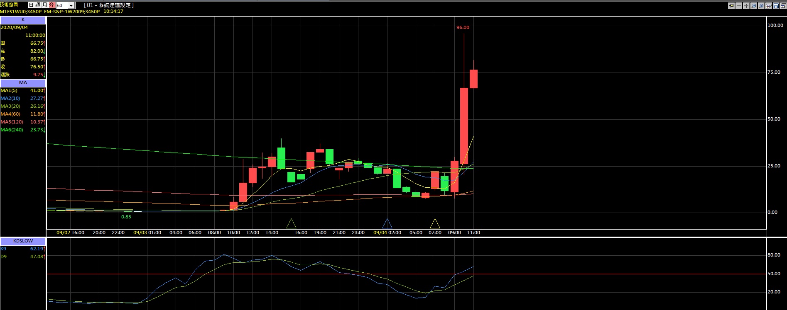Switch chart period to 日 (daily)
This screenshot has height=310, width=787.
[x=31, y=5]
